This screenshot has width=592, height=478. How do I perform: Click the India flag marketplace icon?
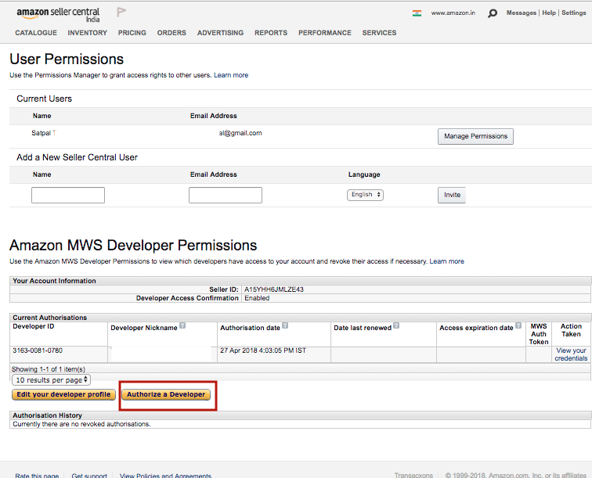417,13
